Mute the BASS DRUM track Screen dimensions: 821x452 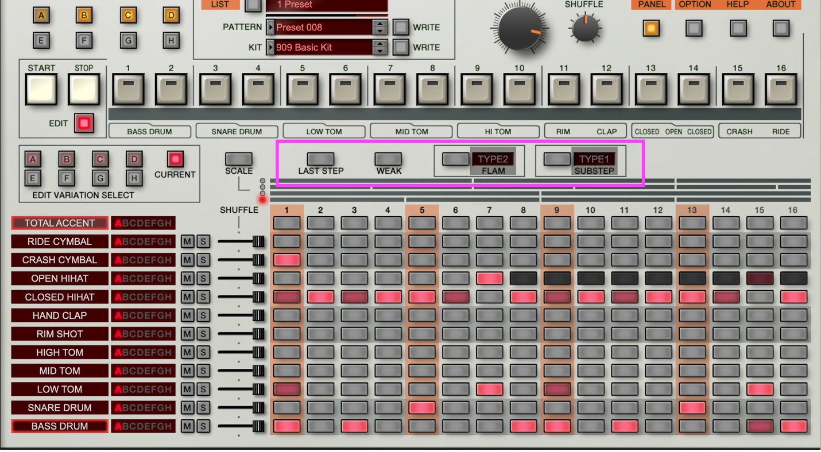tap(187, 426)
